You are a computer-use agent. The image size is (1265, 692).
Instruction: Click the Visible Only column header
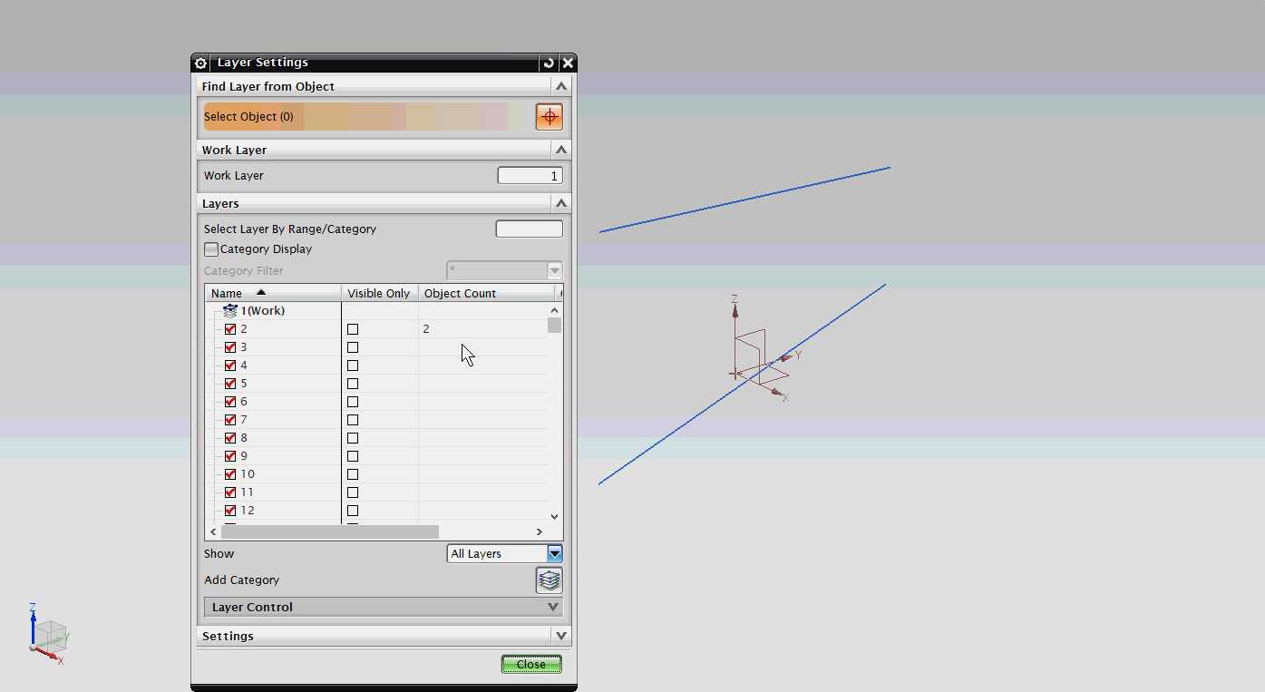pos(379,293)
